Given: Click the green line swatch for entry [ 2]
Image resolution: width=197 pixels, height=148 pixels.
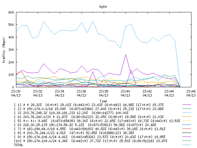Looking at the screenshot, I should click(187, 109).
